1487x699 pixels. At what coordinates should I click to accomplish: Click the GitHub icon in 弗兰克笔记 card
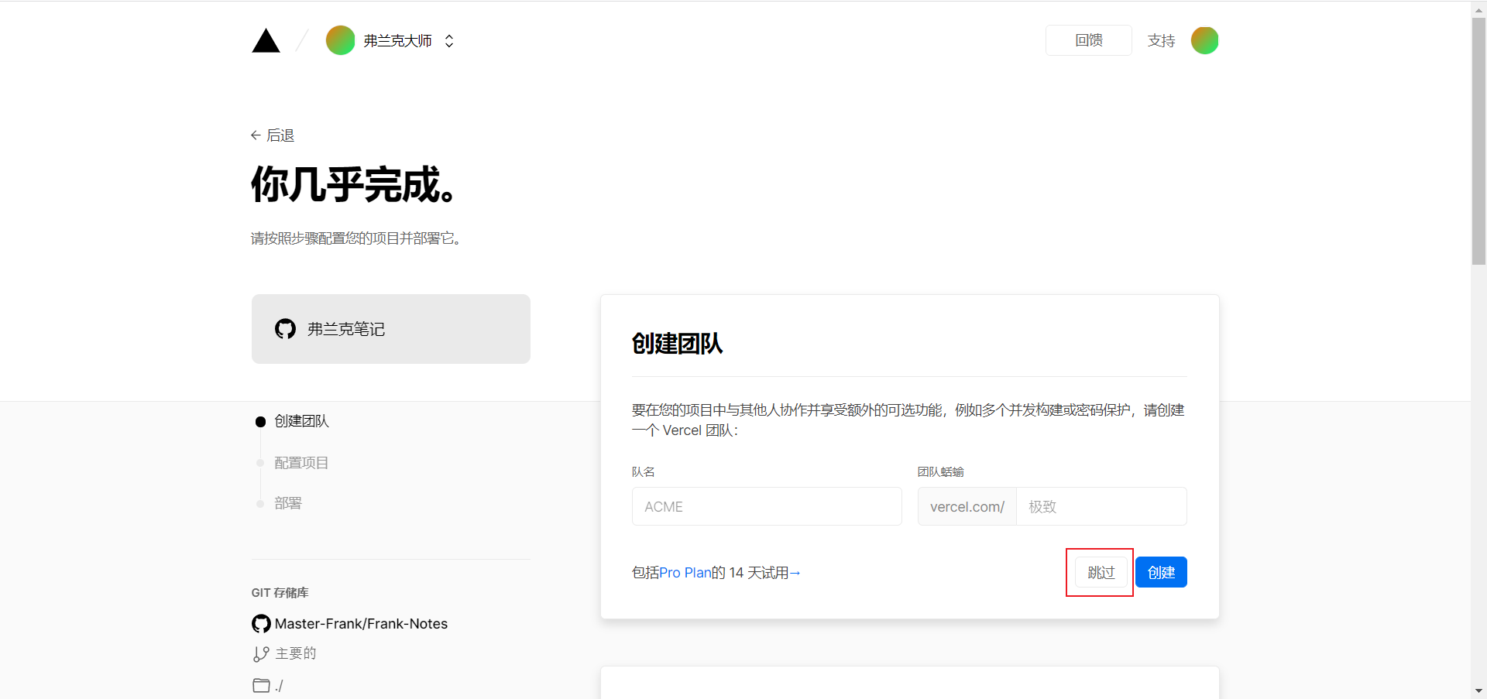285,329
